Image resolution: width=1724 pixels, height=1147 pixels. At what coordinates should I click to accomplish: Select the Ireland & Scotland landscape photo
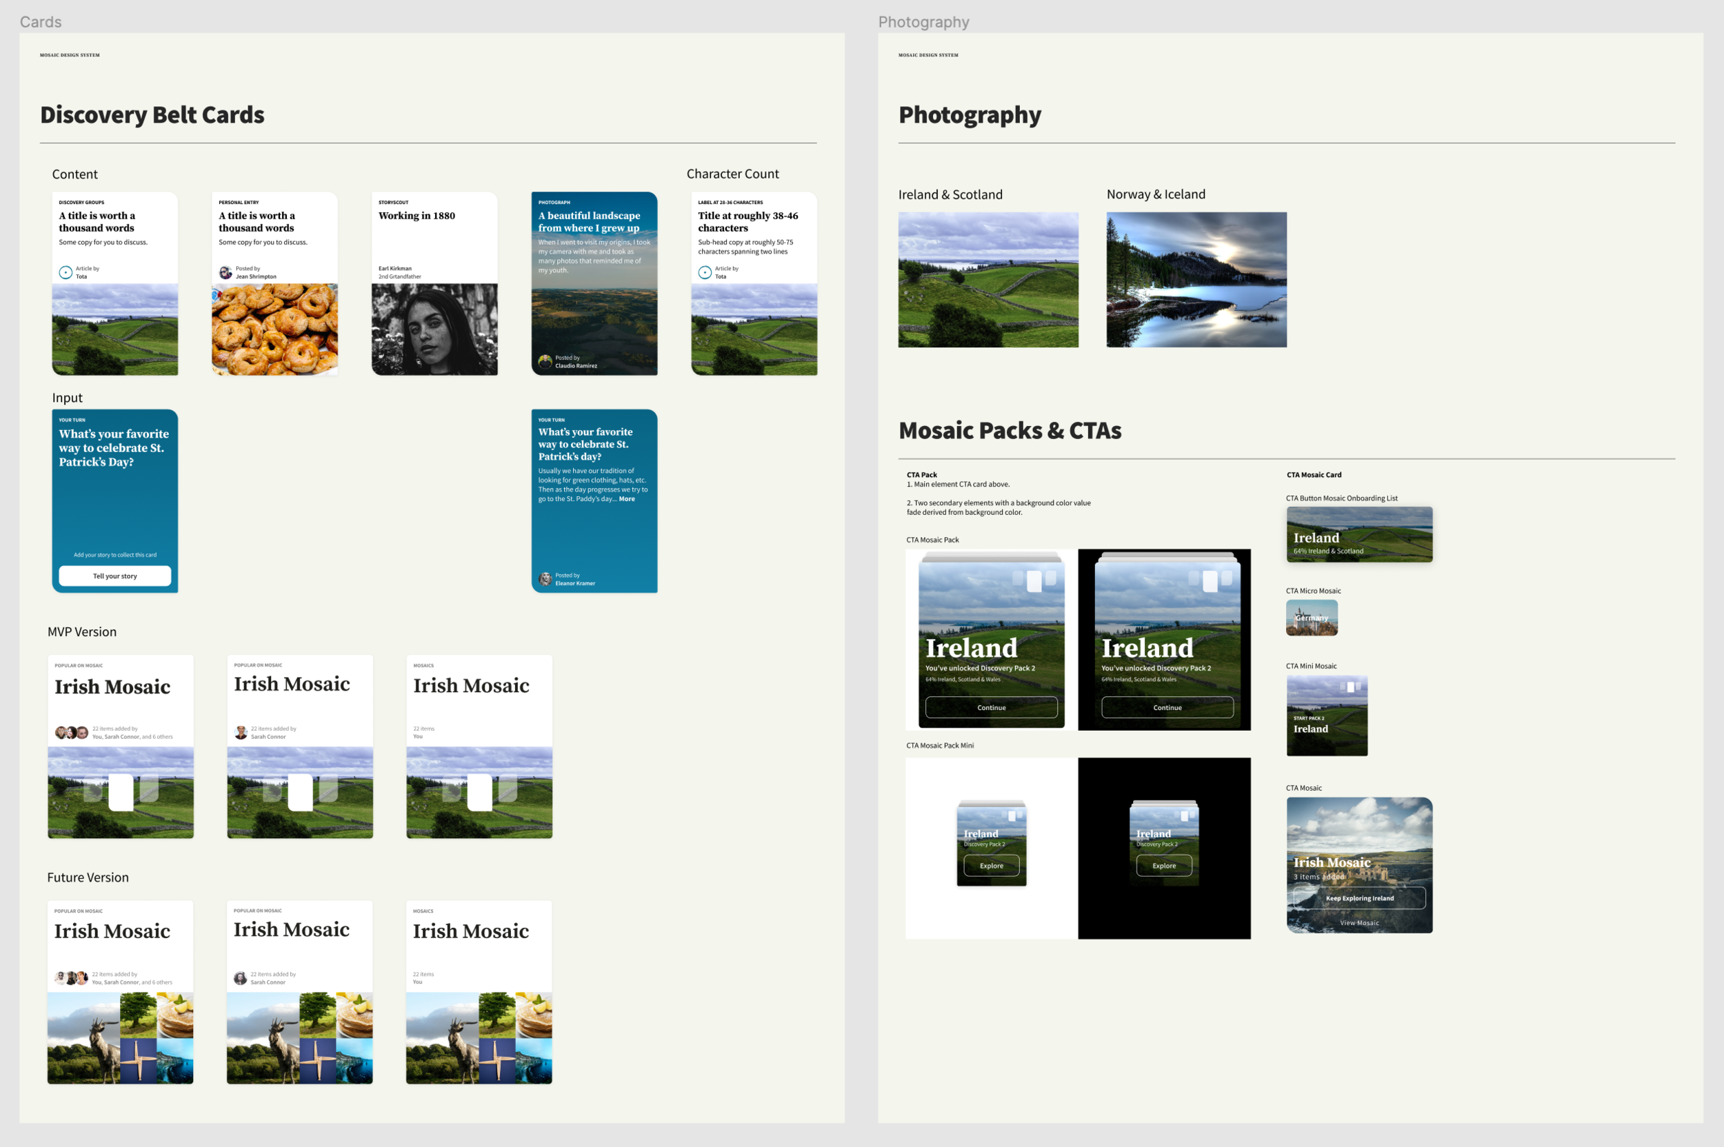[x=988, y=279]
